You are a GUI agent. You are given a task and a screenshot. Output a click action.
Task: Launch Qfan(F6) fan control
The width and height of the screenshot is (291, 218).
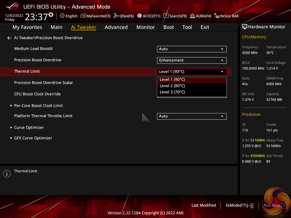coord(124,16)
